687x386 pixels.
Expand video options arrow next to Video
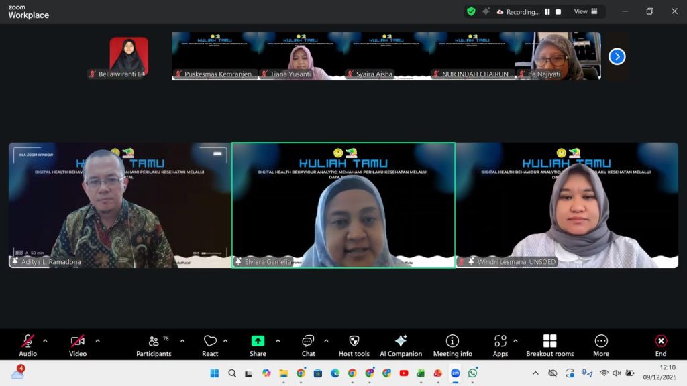pyautogui.click(x=97, y=340)
